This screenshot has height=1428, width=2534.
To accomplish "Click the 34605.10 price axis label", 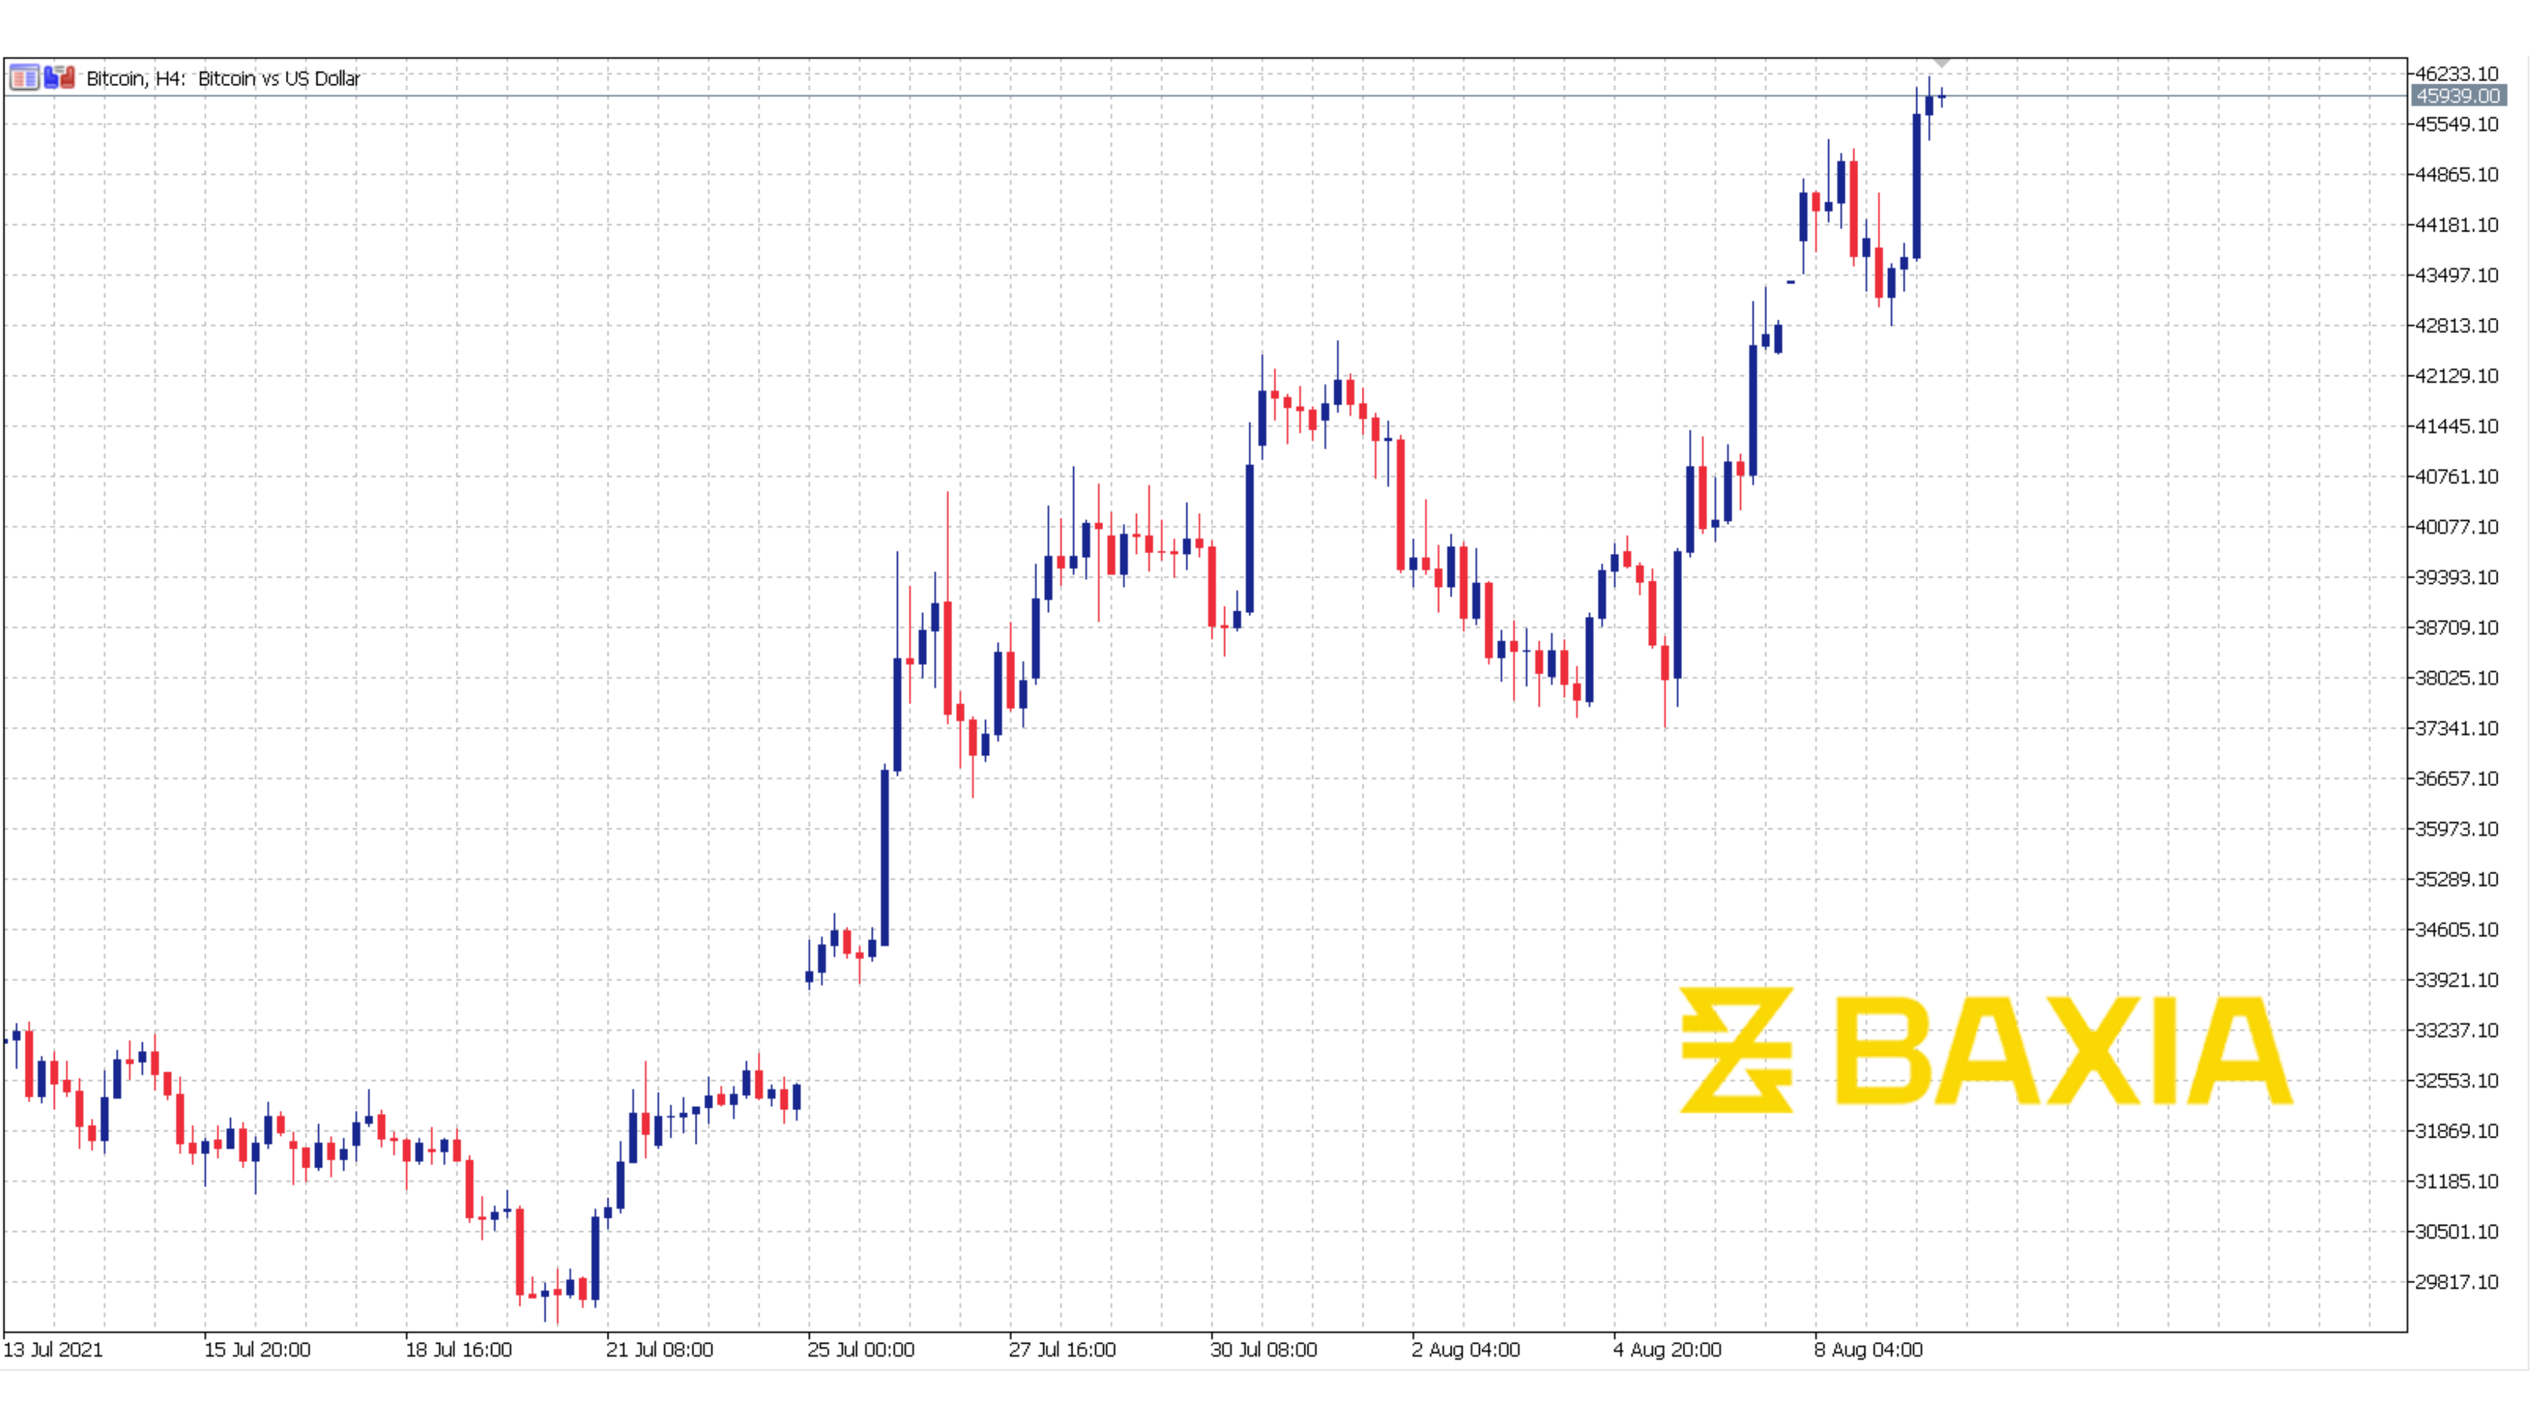I will click(x=2456, y=929).
